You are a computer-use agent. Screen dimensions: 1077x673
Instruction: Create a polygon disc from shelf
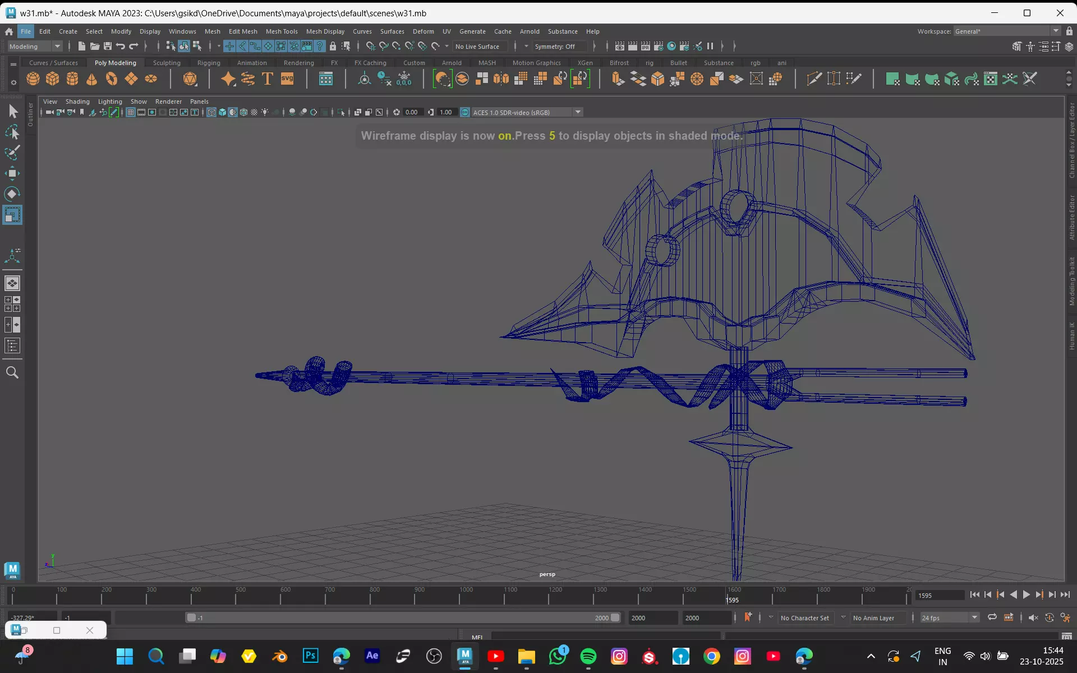[151, 79]
